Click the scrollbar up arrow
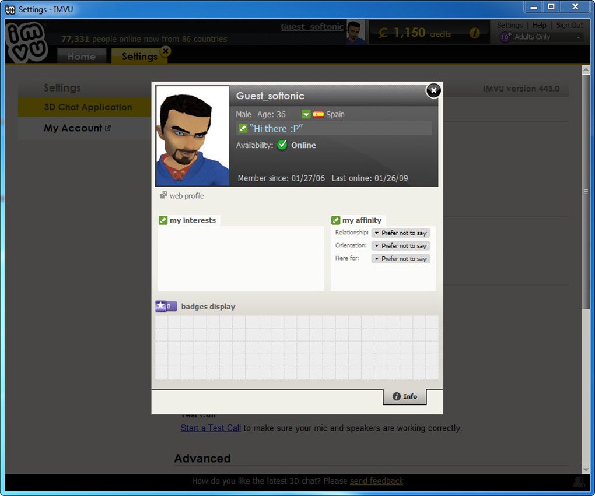This screenshot has height=496, width=595. [x=586, y=70]
